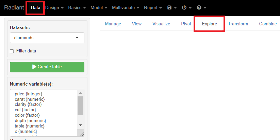Open the Report menu
This screenshot has width=280, height=140.
coord(153,7)
